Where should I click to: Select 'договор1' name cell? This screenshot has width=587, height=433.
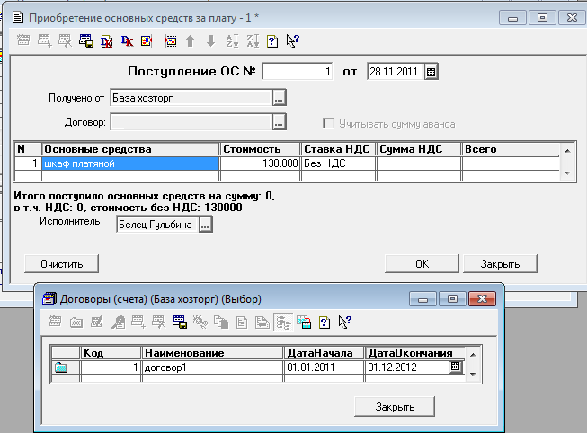pos(212,367)
